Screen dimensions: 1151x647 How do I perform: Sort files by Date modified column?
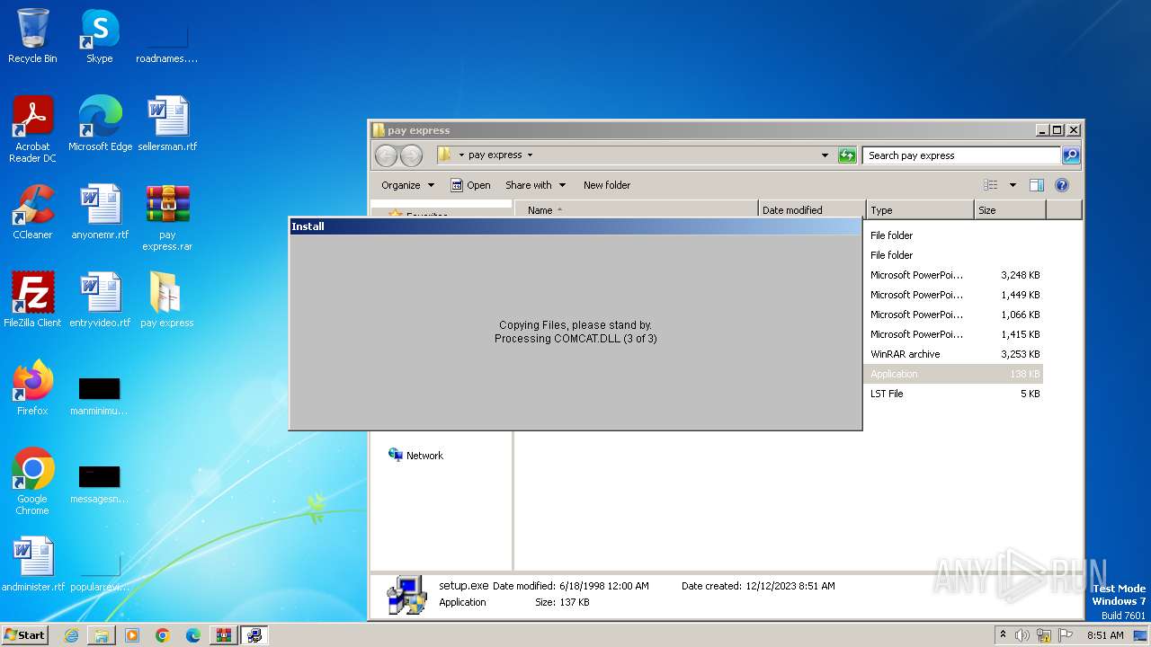pyautogui.click(x=812, y=210)
